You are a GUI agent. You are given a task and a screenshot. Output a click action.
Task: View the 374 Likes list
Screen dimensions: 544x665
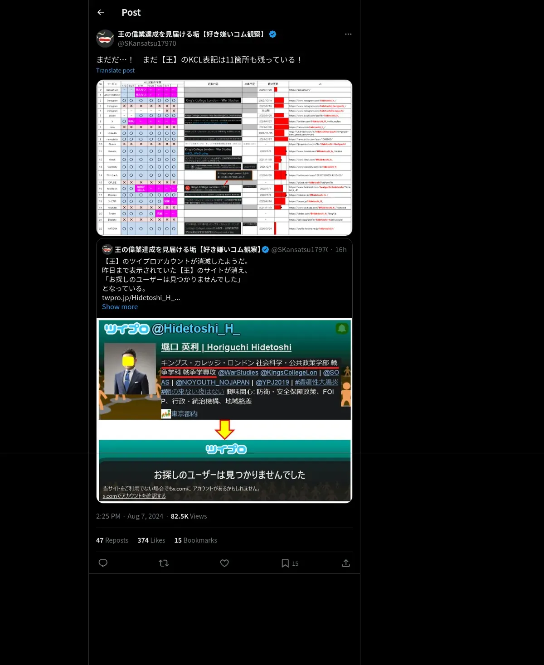[x=151, y=540]
